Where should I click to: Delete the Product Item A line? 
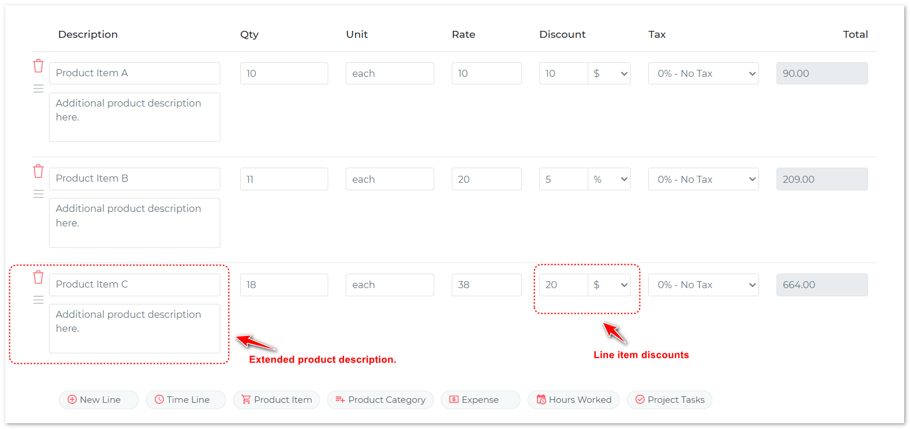(x=38, y=66)
